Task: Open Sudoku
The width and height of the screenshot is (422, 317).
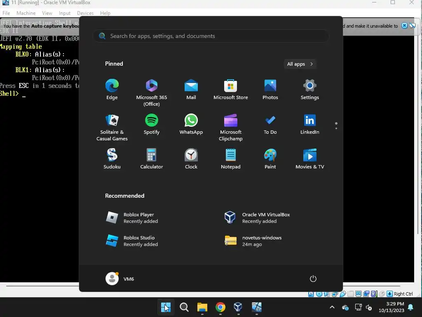Action: pyautogui.click(x=112, y=159)
